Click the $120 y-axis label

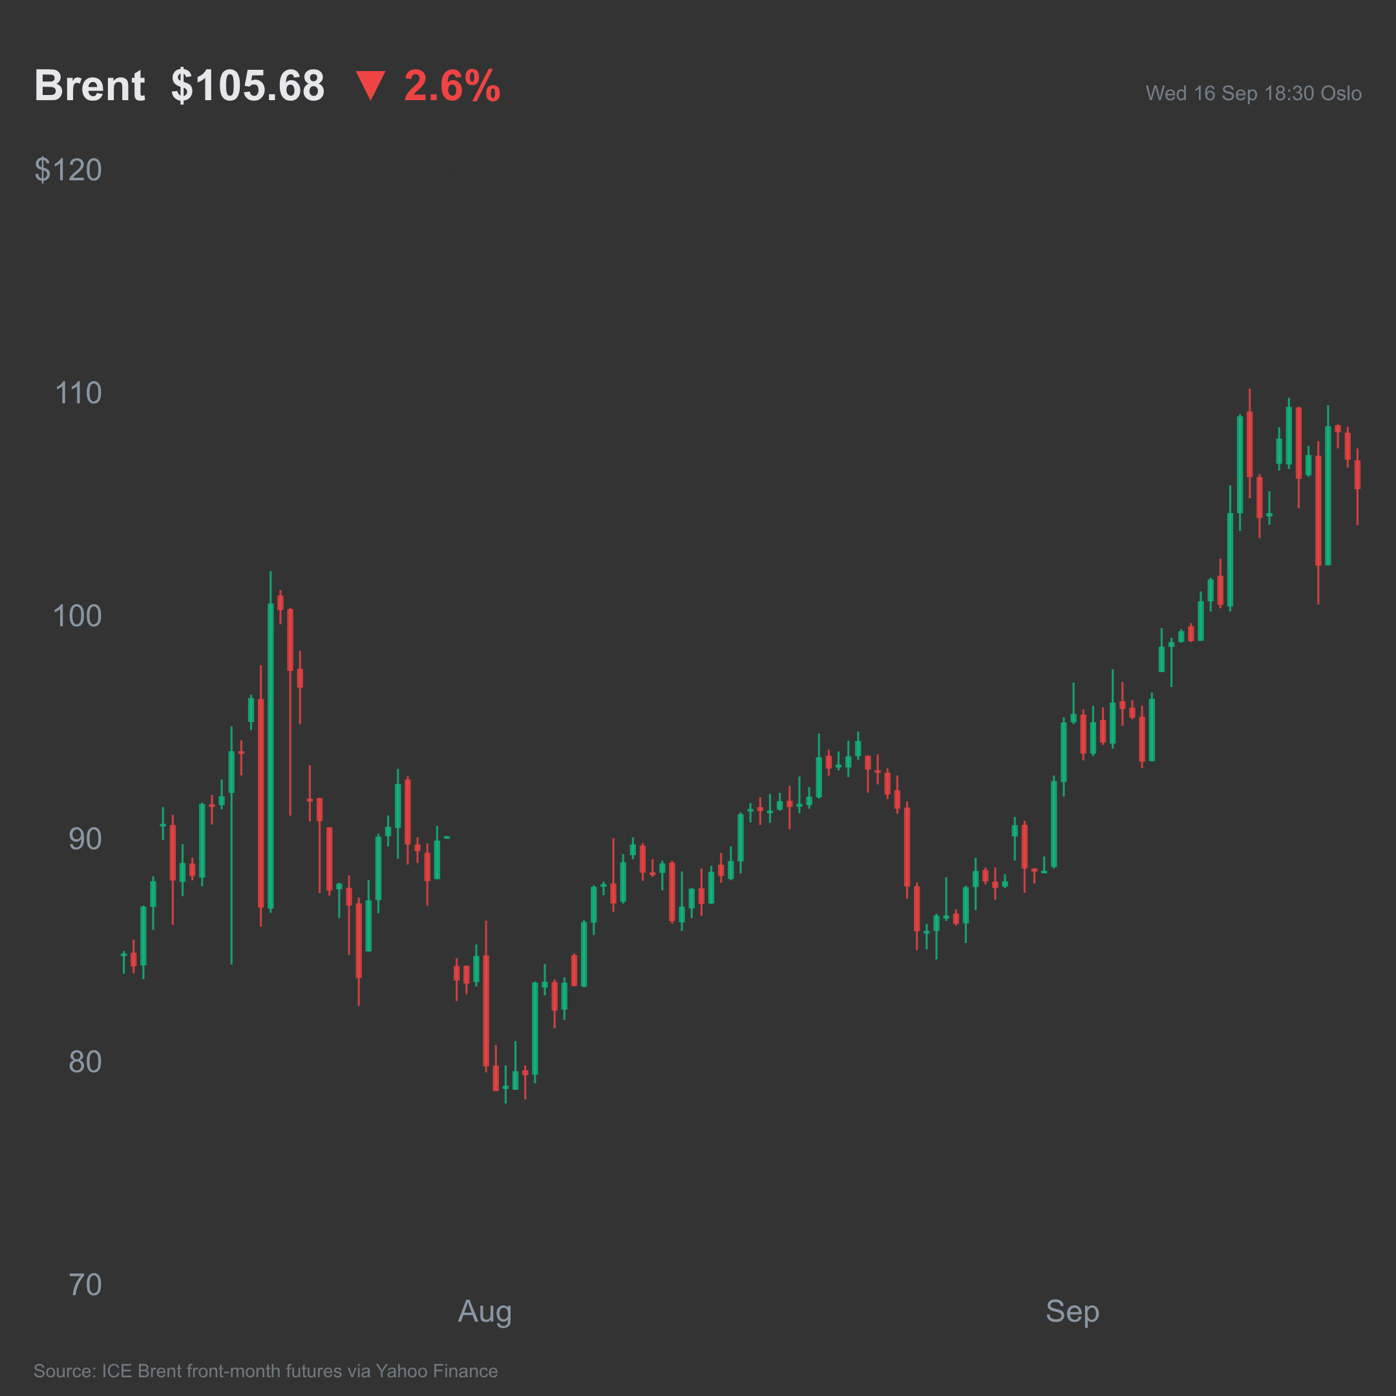coord(68,170)
